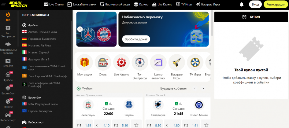Open the Slots 777 icon

103,62
